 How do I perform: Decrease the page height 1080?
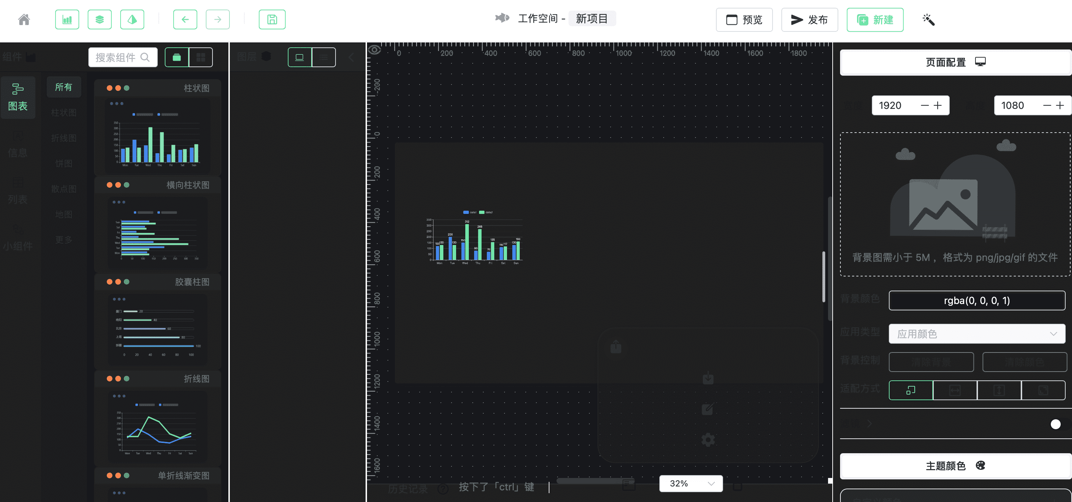[1047, 105]
